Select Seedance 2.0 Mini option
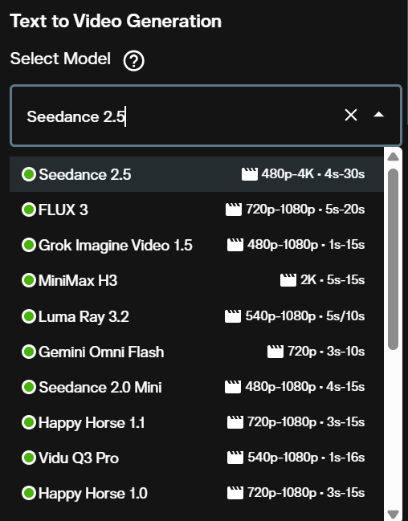Viewport: 408px width, 521px height. (197, 387)
